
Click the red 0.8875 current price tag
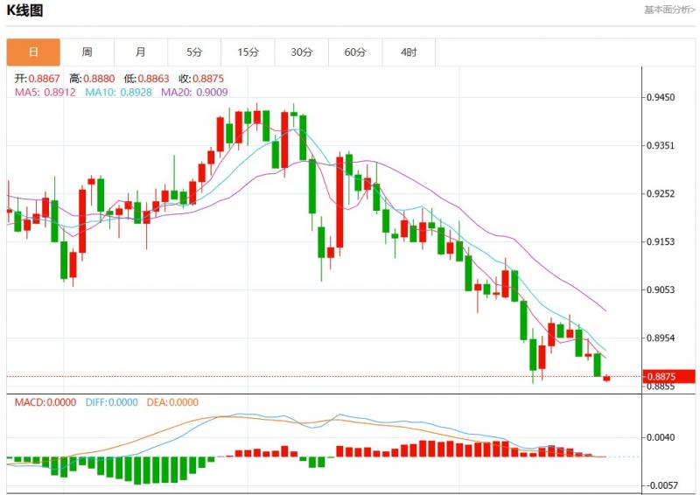tap(669, 377)
